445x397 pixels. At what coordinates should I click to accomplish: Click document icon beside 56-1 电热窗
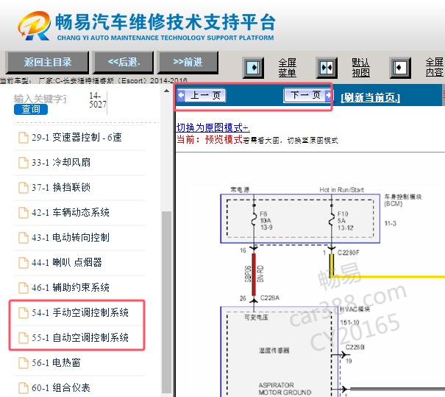click(24, 363)
